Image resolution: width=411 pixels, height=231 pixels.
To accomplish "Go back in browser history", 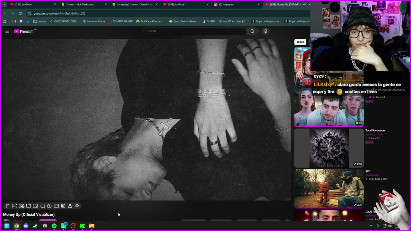I will [x=5, y=13].
